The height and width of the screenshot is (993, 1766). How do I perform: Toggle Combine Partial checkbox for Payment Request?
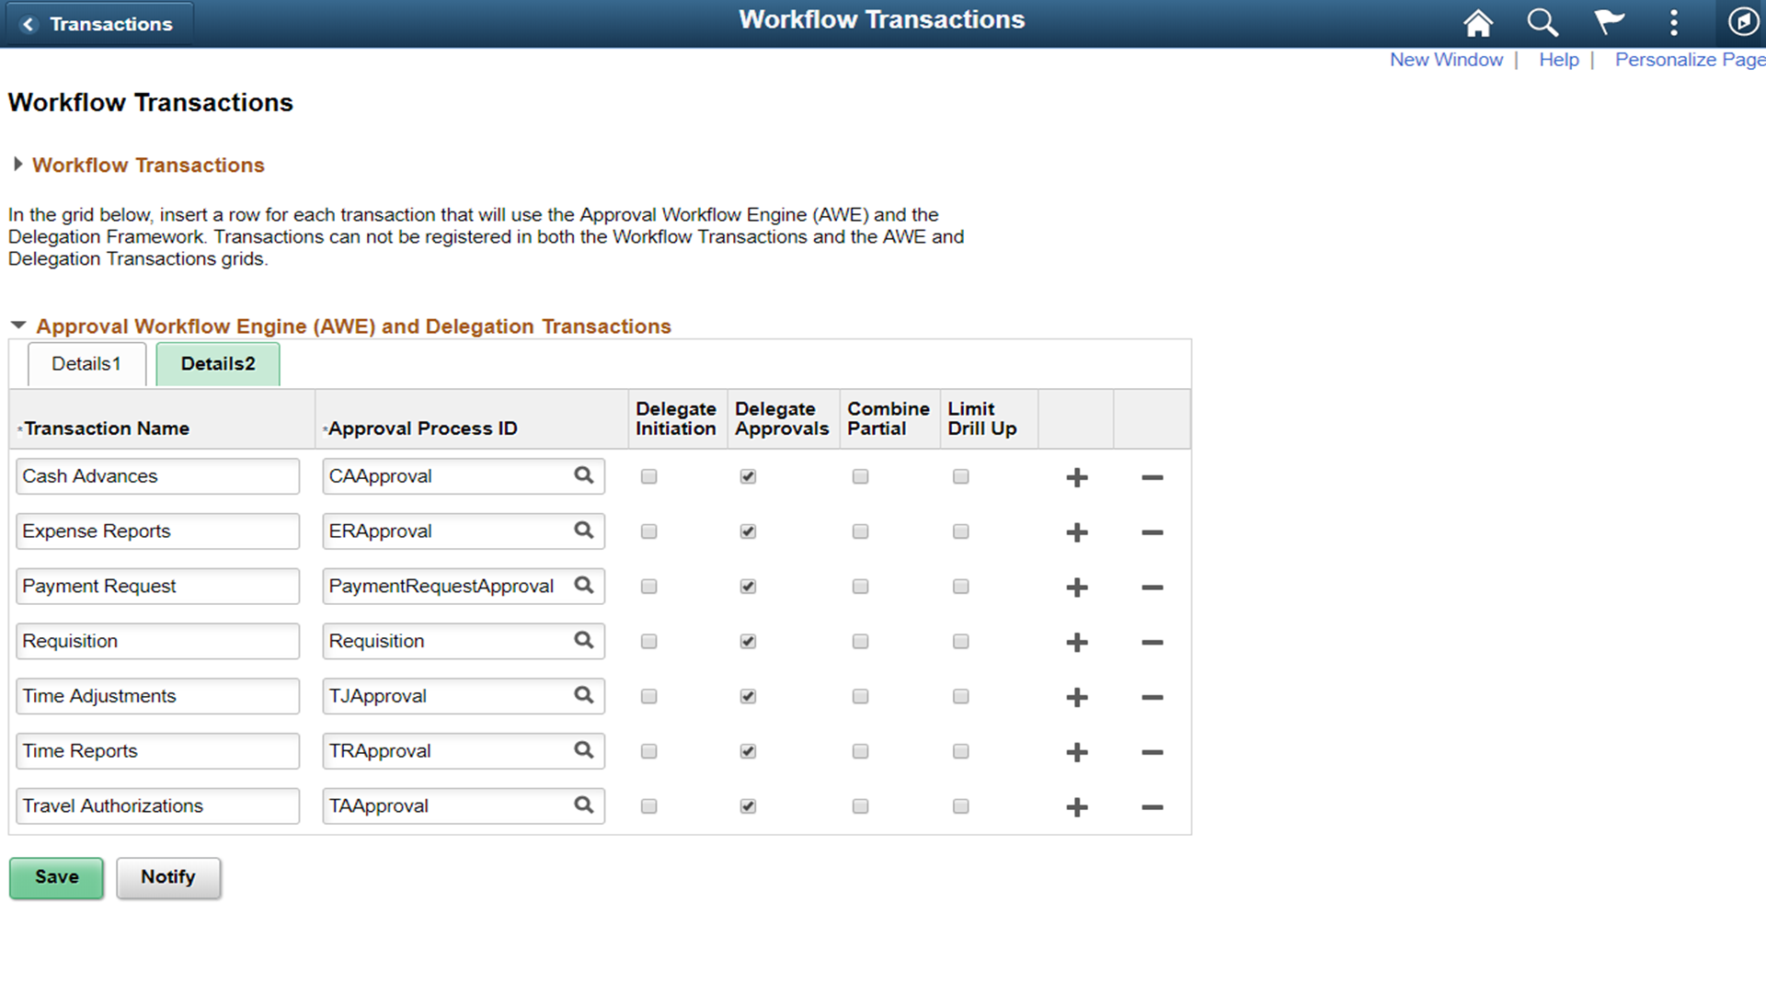(x=860, y=586)
